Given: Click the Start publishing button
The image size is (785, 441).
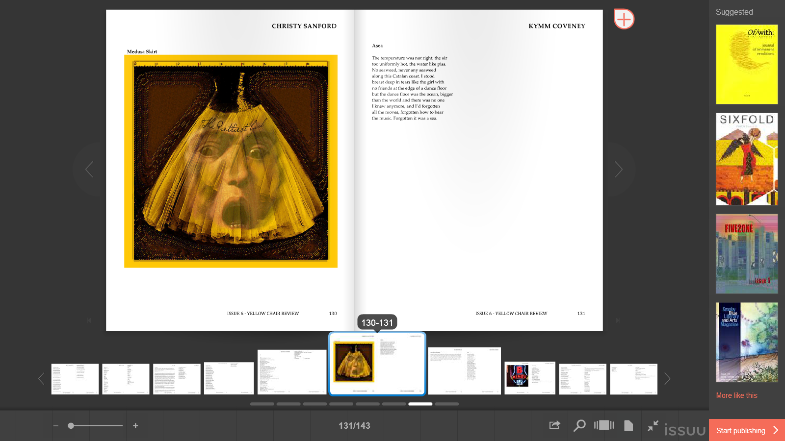Looking at the screenshot, I should (x=747, y=430).
